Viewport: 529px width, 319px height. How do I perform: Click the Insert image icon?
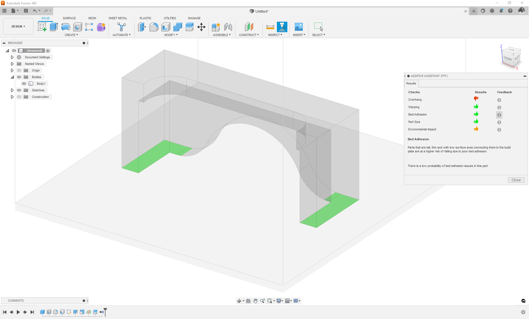pos(299,27)
